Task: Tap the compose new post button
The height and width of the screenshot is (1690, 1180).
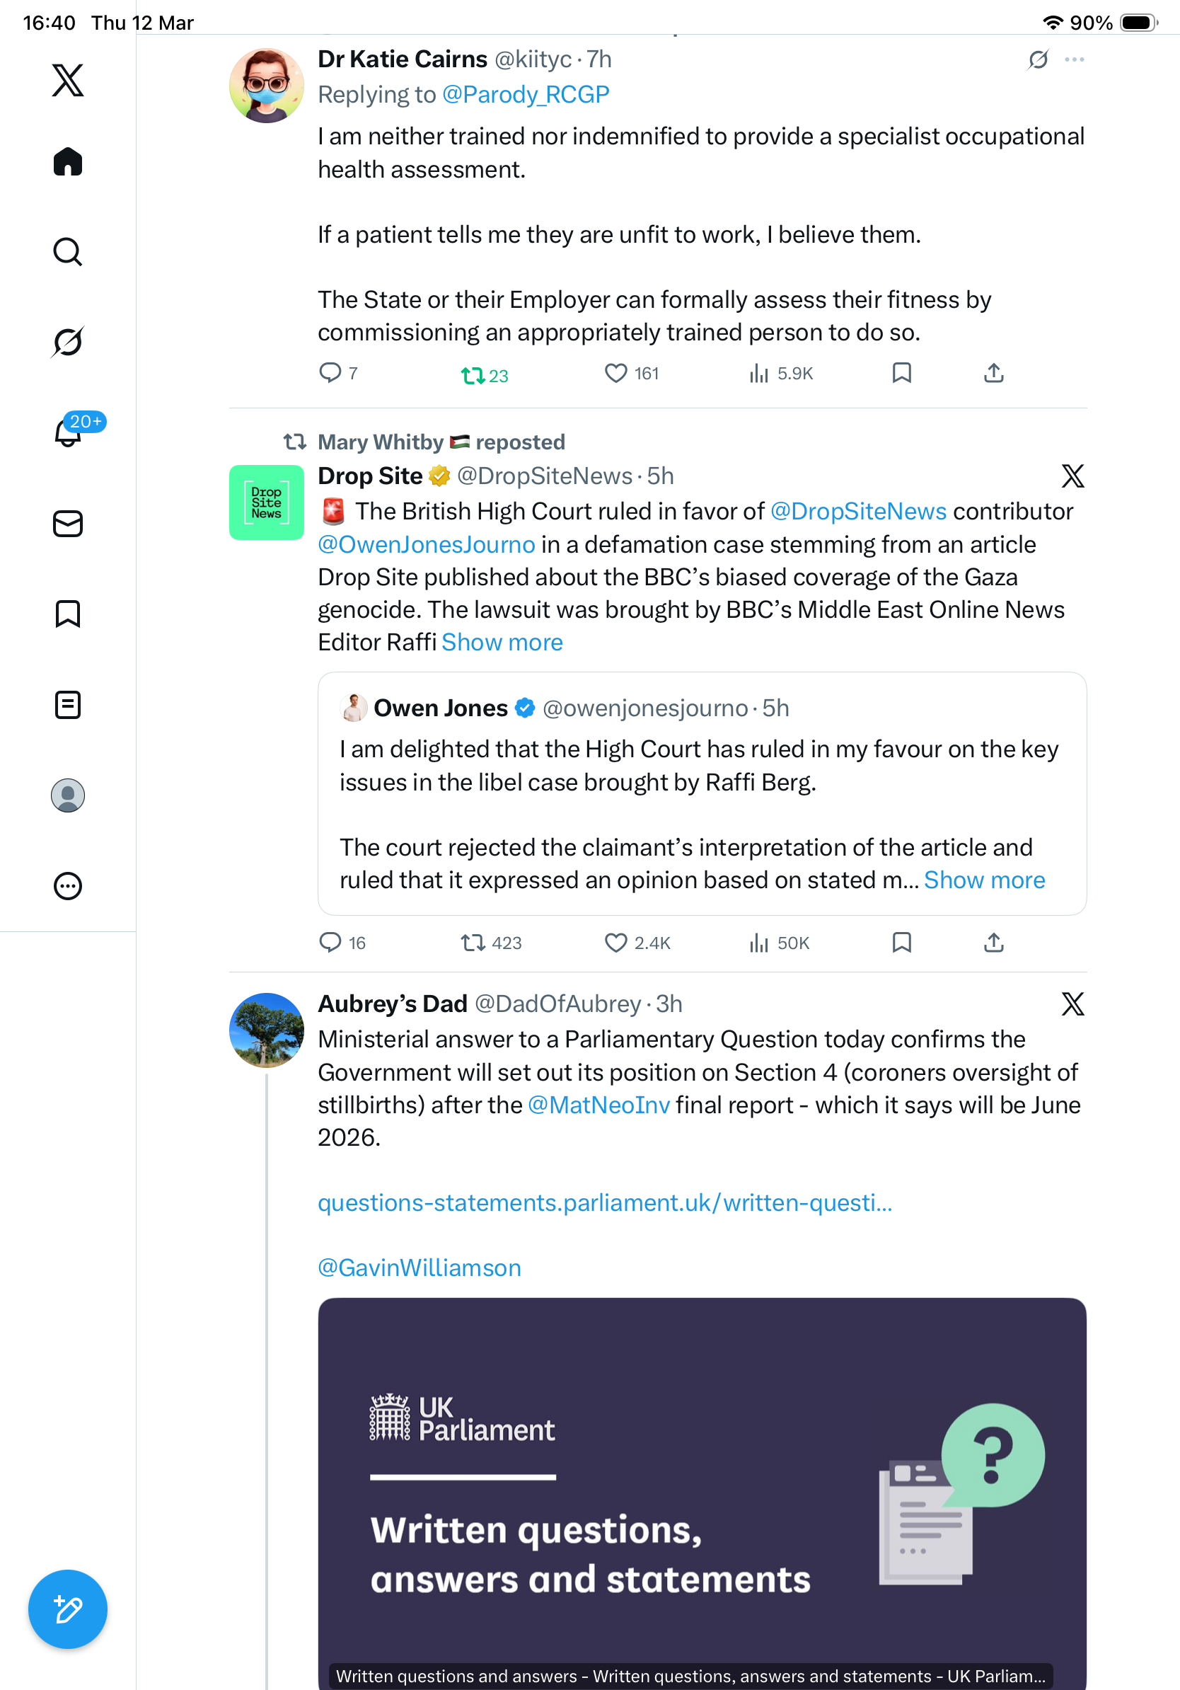Action: pyautogui.click(x=68, y=1610)
